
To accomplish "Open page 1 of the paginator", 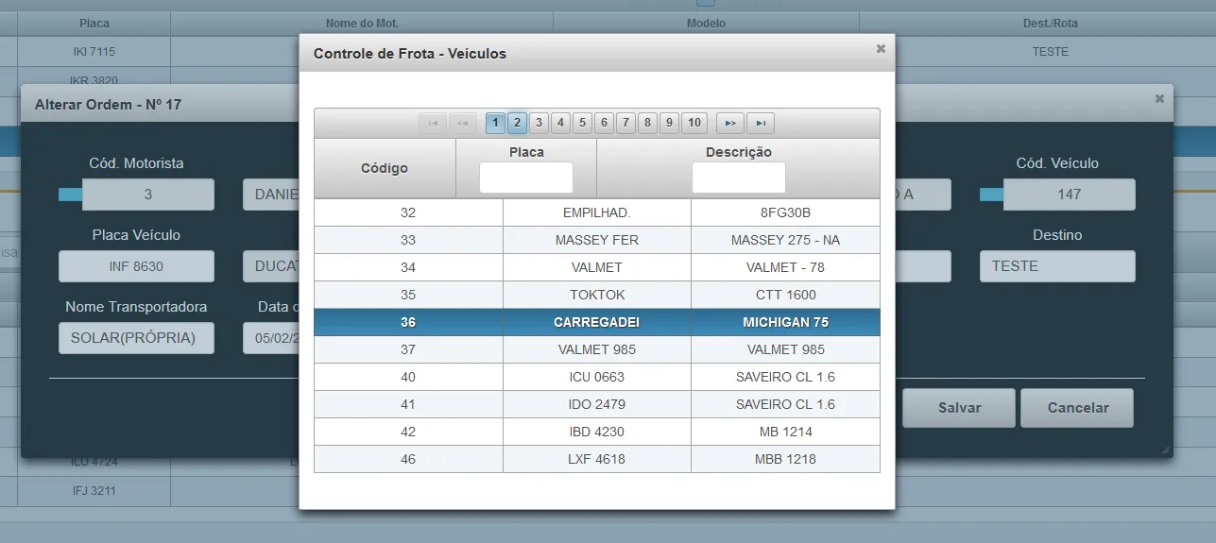I will pyautogui.click(x=495, y=123).
